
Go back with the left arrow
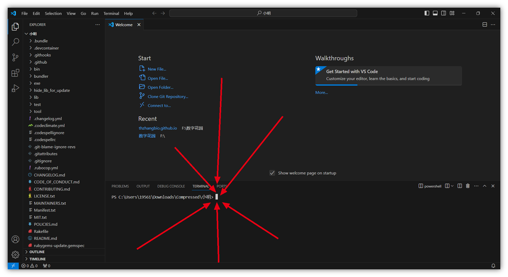pos(154,13)
